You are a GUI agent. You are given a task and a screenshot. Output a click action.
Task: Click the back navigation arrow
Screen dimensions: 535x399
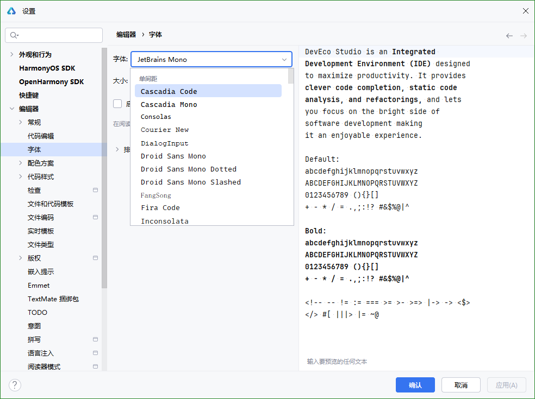point(509,36)
